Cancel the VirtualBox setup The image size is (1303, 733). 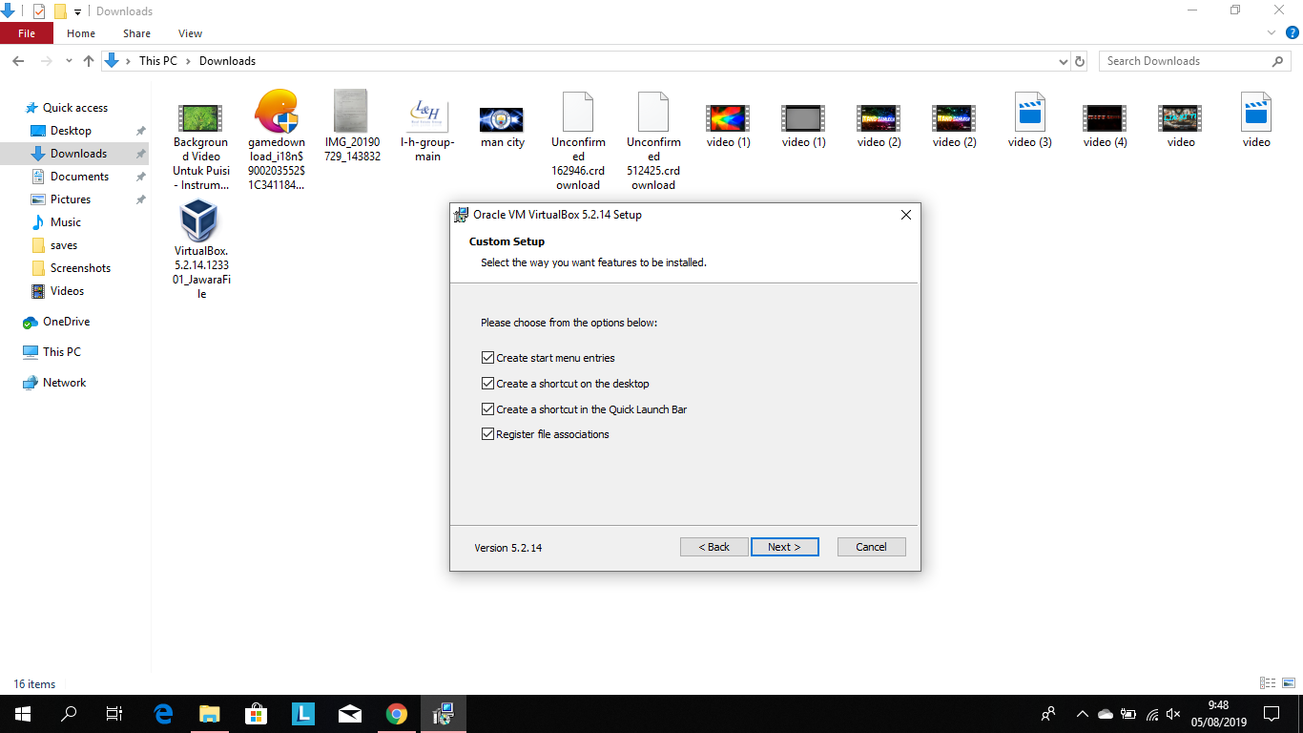click(871, 547)
